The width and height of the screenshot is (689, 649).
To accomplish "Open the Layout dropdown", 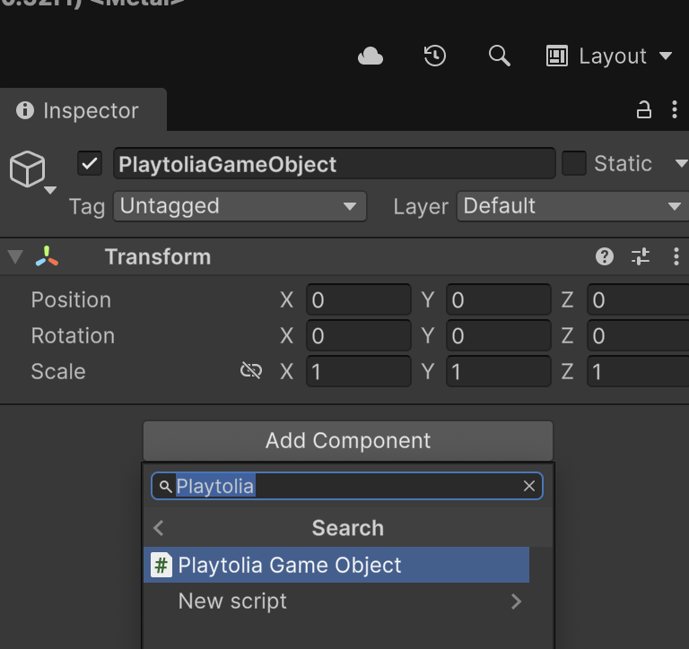I will tap(609, 56).
